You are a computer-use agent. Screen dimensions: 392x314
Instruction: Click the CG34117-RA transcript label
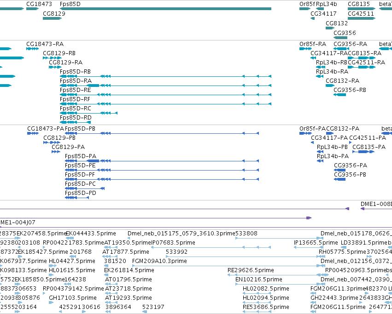(x=329, y=53)
